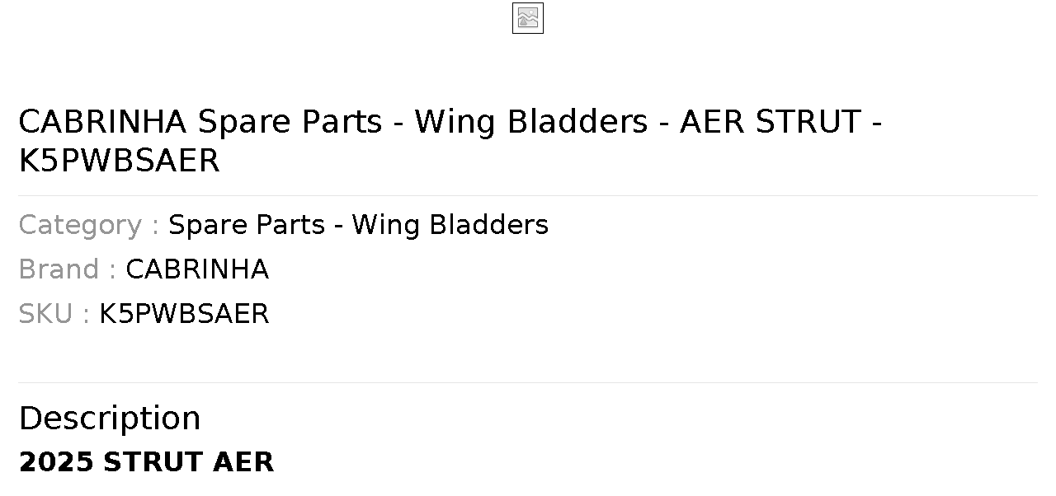Click the hyphen before AER STRUT in title
The height and width of the screenshot is (496, 1056).
click(664, 124)
